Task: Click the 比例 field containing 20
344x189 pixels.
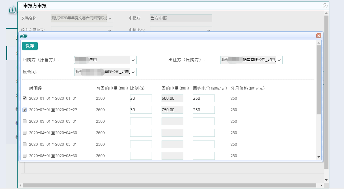Action: (141, 98)
